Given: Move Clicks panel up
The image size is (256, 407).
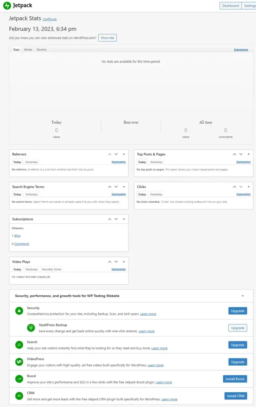Looking at the screenshot, I should coord(235,187).
